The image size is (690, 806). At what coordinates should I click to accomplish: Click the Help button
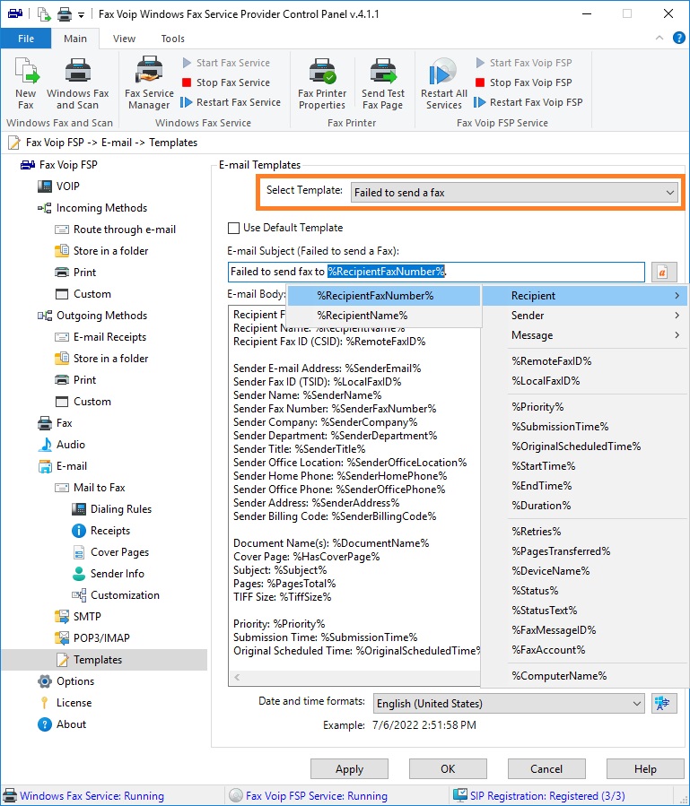click(x=645, y=769)
